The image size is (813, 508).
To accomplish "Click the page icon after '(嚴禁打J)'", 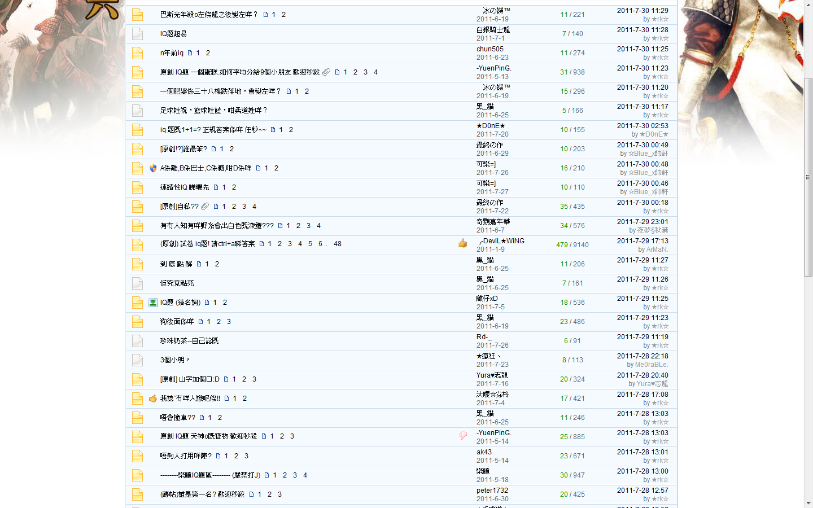I will 266,475.
